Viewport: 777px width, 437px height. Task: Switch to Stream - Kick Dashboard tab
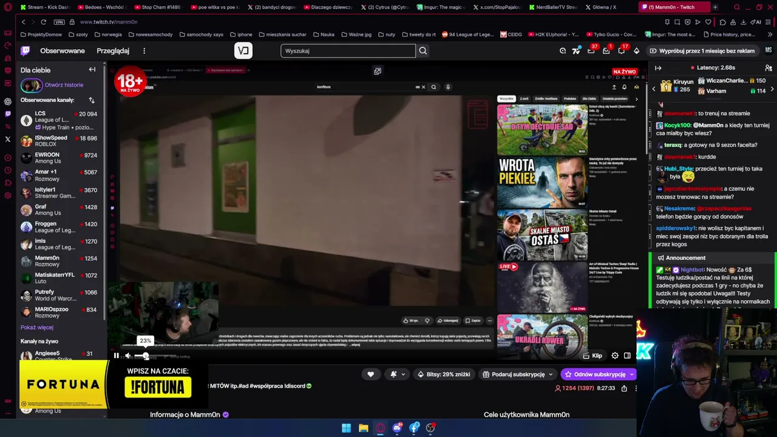tap(44, 7)
